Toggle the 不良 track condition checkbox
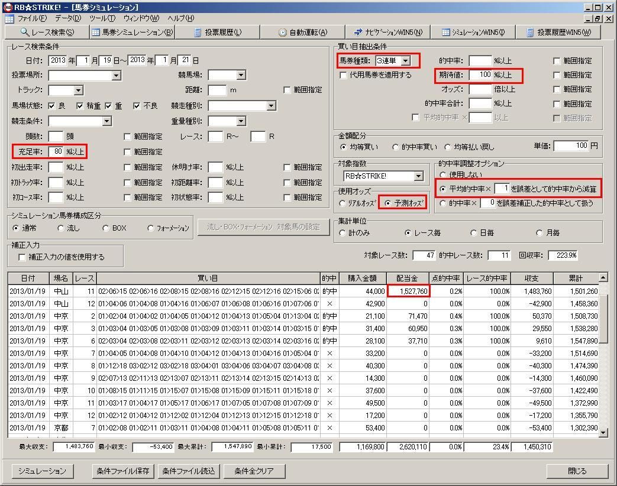Viewport: 617px width, 486px height. pyautogui.click(x=137, y=106)
